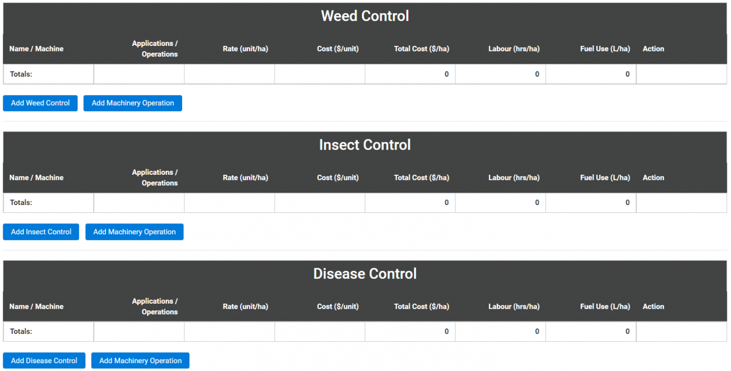
Task: Click Add Machinery Operation under Weed Control
Action: [x=133, y=103]
